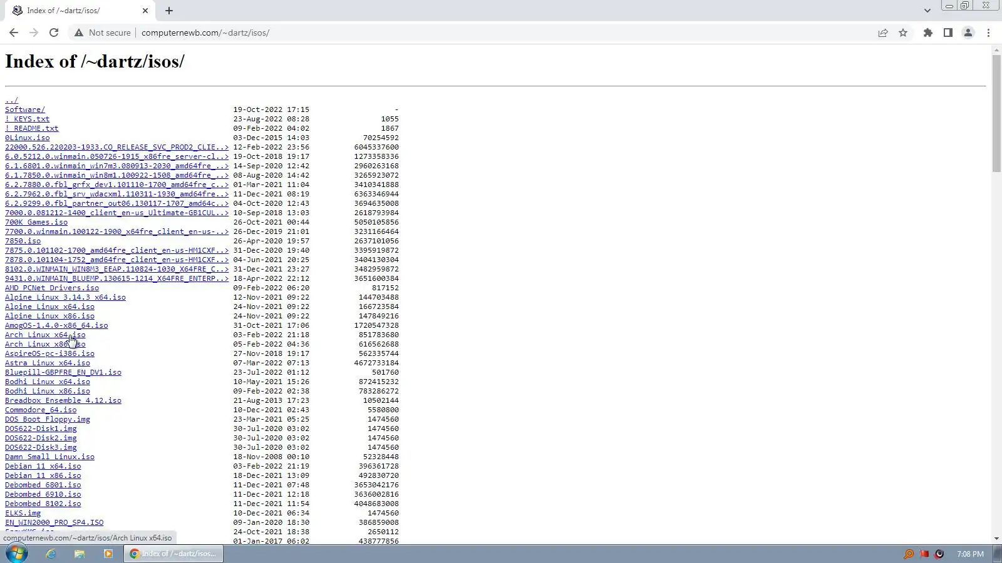The height and width of the screenshot is (563, 1002).
Task: Click the magnifier tray icon
Action: 908,554
